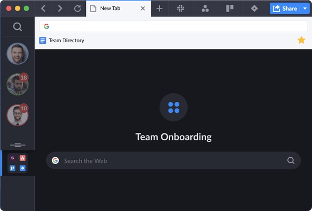This screenshot has height=211, width=312.
Task: Click the green macOS zoom button
Action: tap(26, 8)
